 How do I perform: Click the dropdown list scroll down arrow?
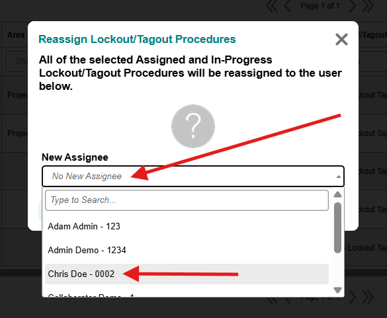pos(337,290)
